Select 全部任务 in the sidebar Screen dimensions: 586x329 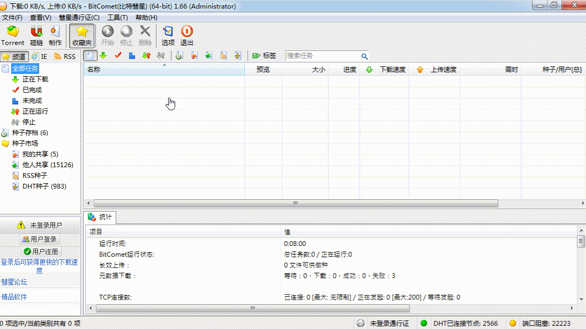pyautogui.click(x=25, y=69)
